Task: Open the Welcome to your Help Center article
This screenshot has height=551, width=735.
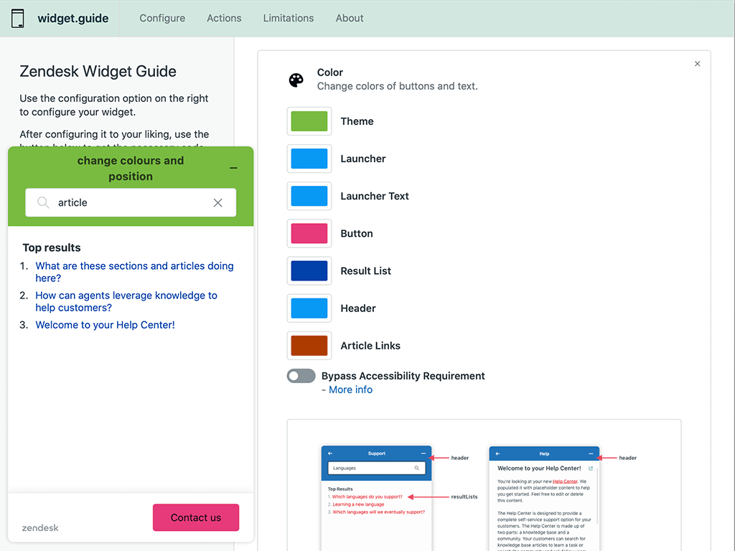Action: pyautogui.click(x=105, y=324)
